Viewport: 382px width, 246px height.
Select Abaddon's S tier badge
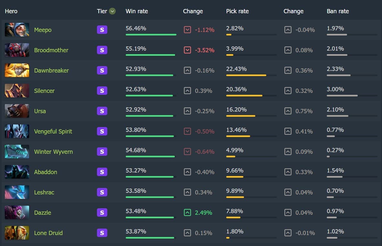coord(102,172)
